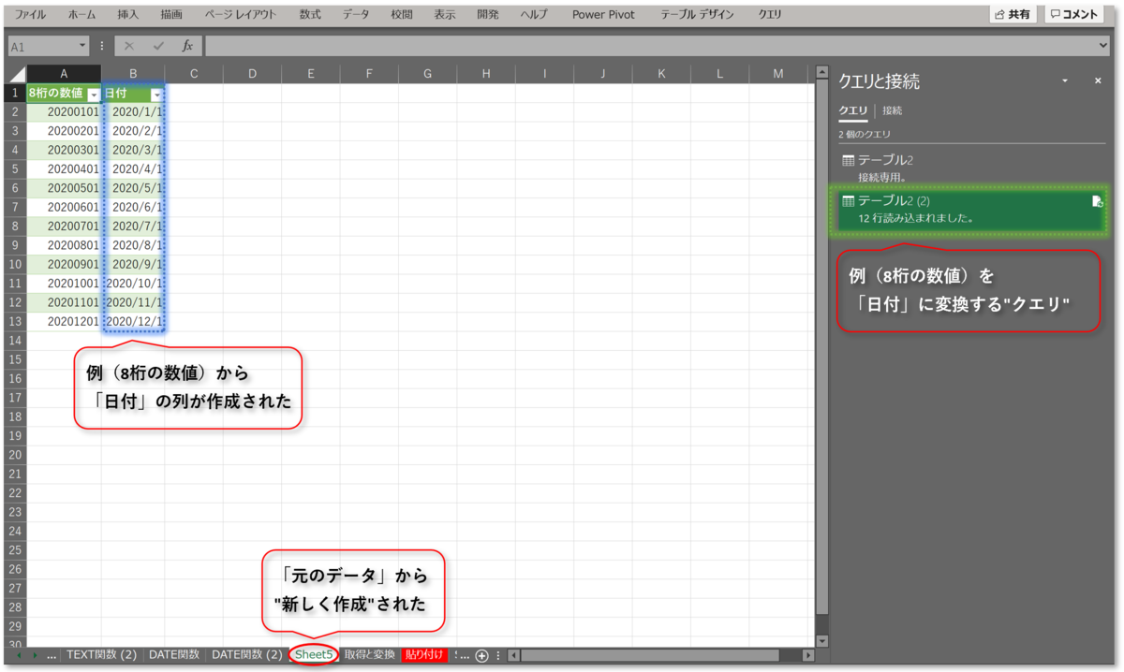
Task: Switch to the 接続 tab in the pane
Action: [892, 110]
